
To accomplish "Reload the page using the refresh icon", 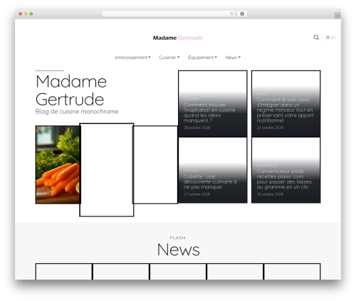I will [231, 14].
